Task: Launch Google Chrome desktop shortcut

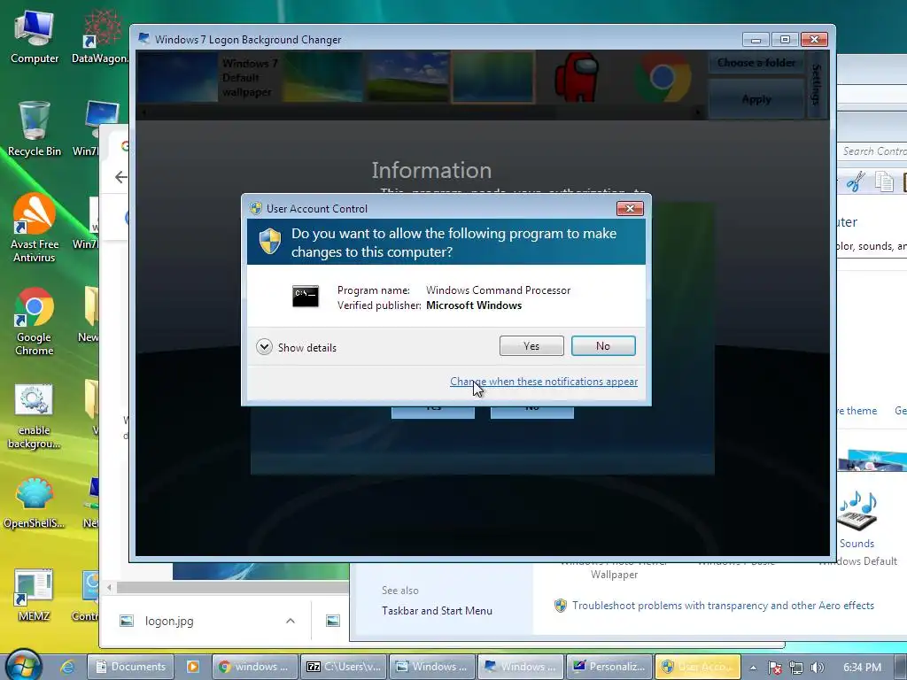Action: click(35, 322)
